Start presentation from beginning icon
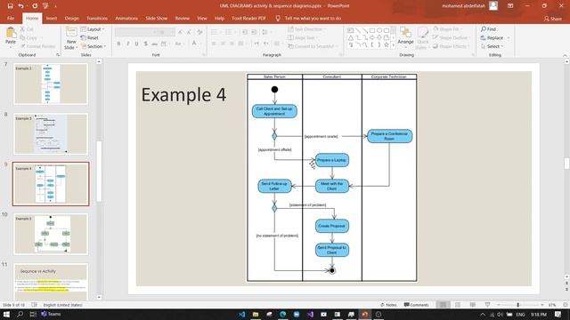The image size is (570, 320). pos(45,6)
